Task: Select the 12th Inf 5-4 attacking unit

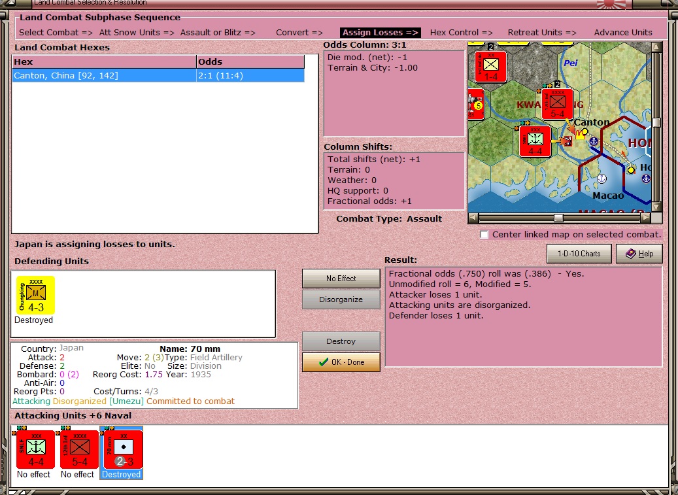Action: pyautogui.click(x=80, y=450)
